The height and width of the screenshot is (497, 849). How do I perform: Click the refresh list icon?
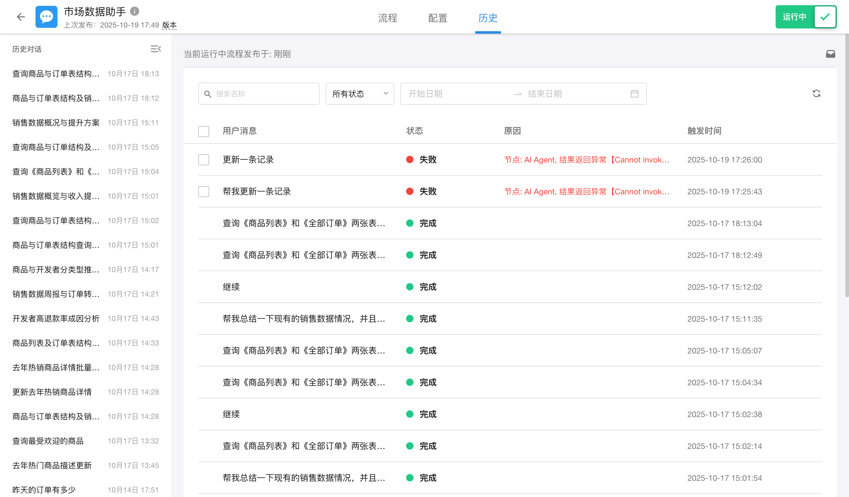(x=816, y=93)
